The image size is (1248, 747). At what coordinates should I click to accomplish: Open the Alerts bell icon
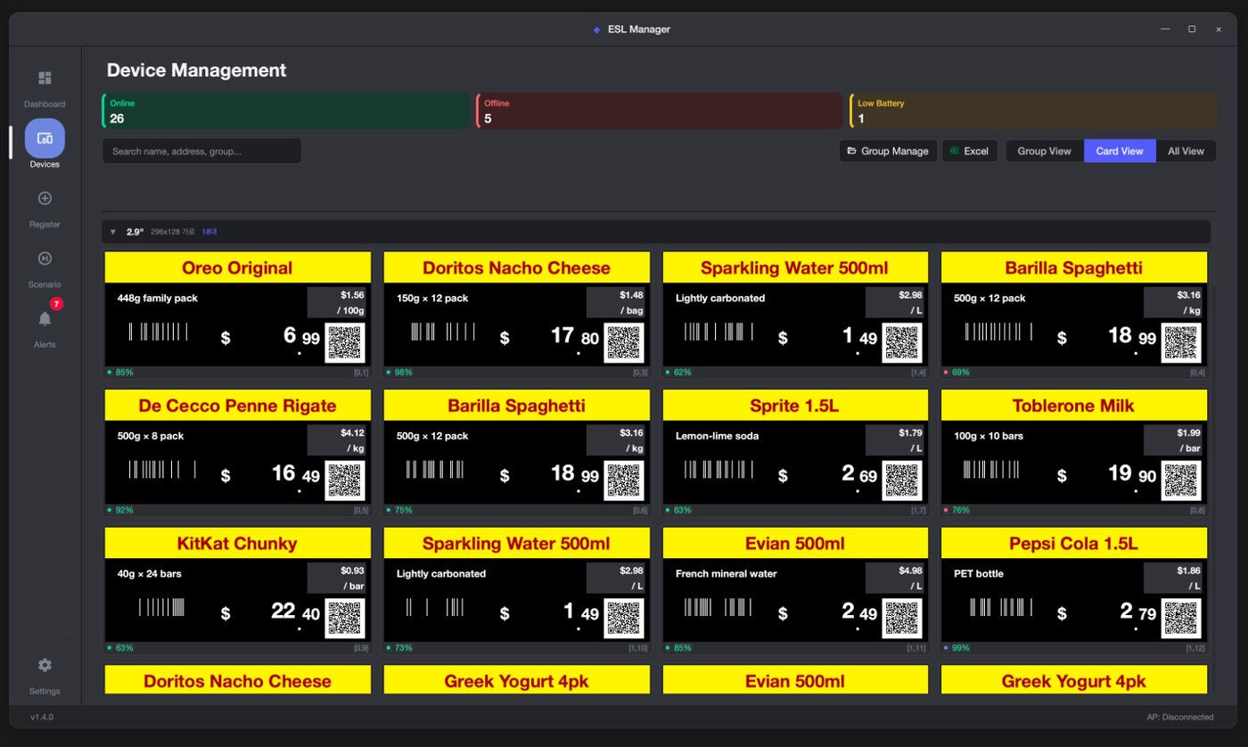[45, 318]
